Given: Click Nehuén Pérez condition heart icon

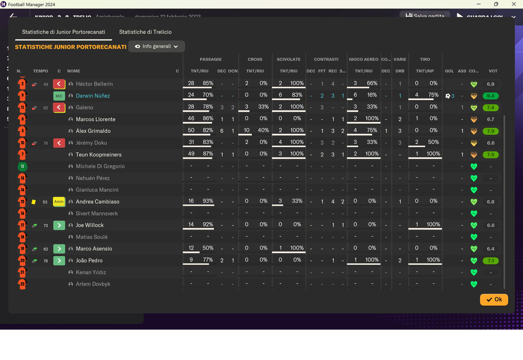Looking at the screenshot, I should (x=473, y=178).
